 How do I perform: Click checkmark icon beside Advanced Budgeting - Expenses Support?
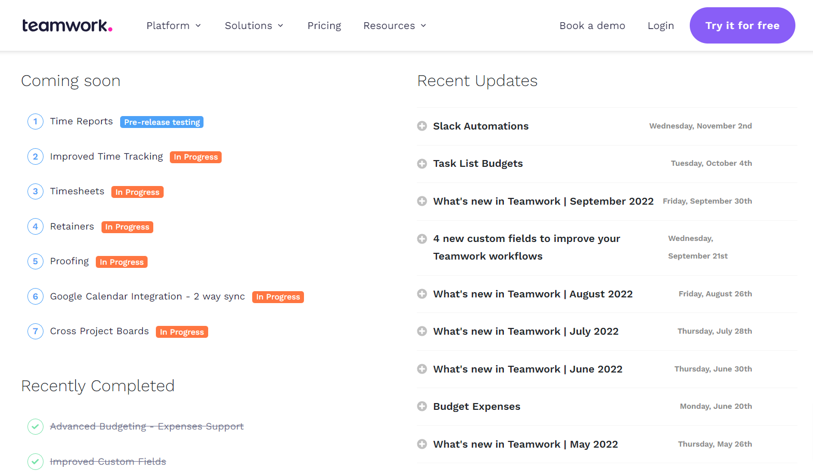pyautogui.click(x=35, y=426)
